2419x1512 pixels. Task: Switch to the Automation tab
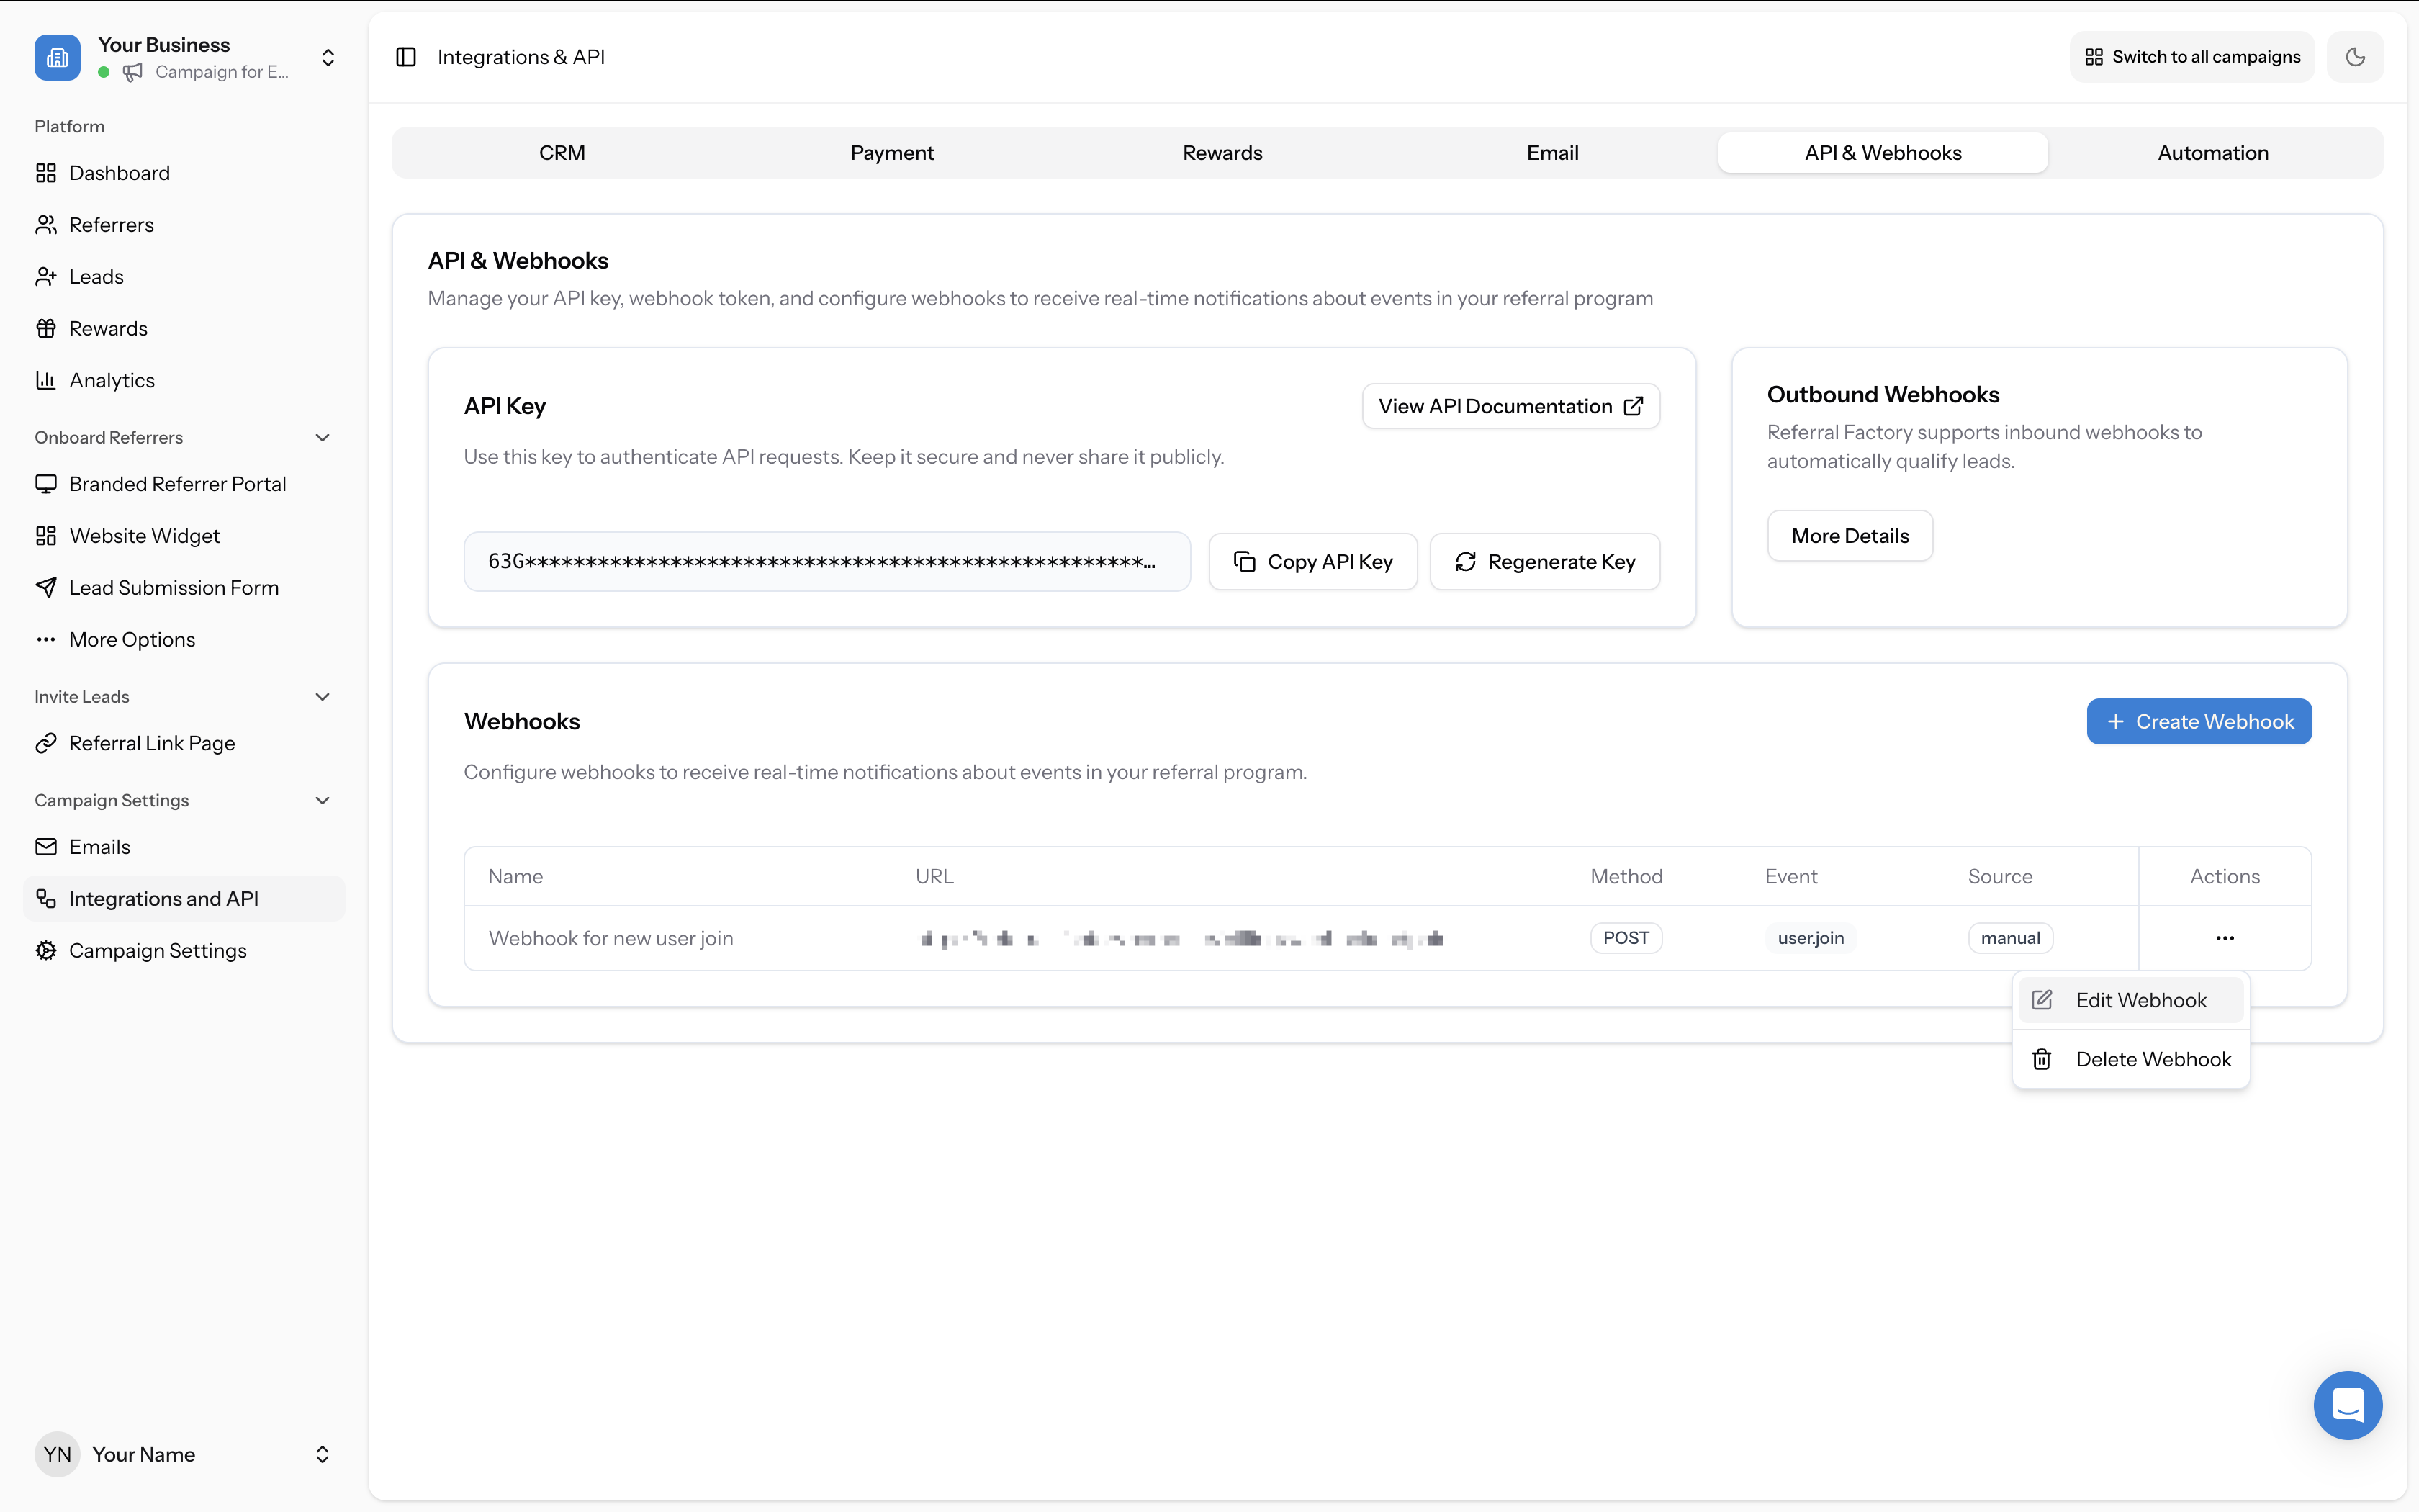click(x=2213, y=152)
